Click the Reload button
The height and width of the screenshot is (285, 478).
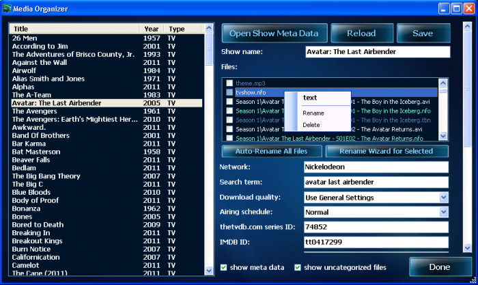[x=362, y=33]
